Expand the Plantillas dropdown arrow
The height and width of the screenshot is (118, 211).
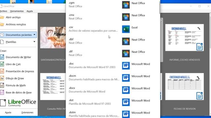click(x=34, y=42)
